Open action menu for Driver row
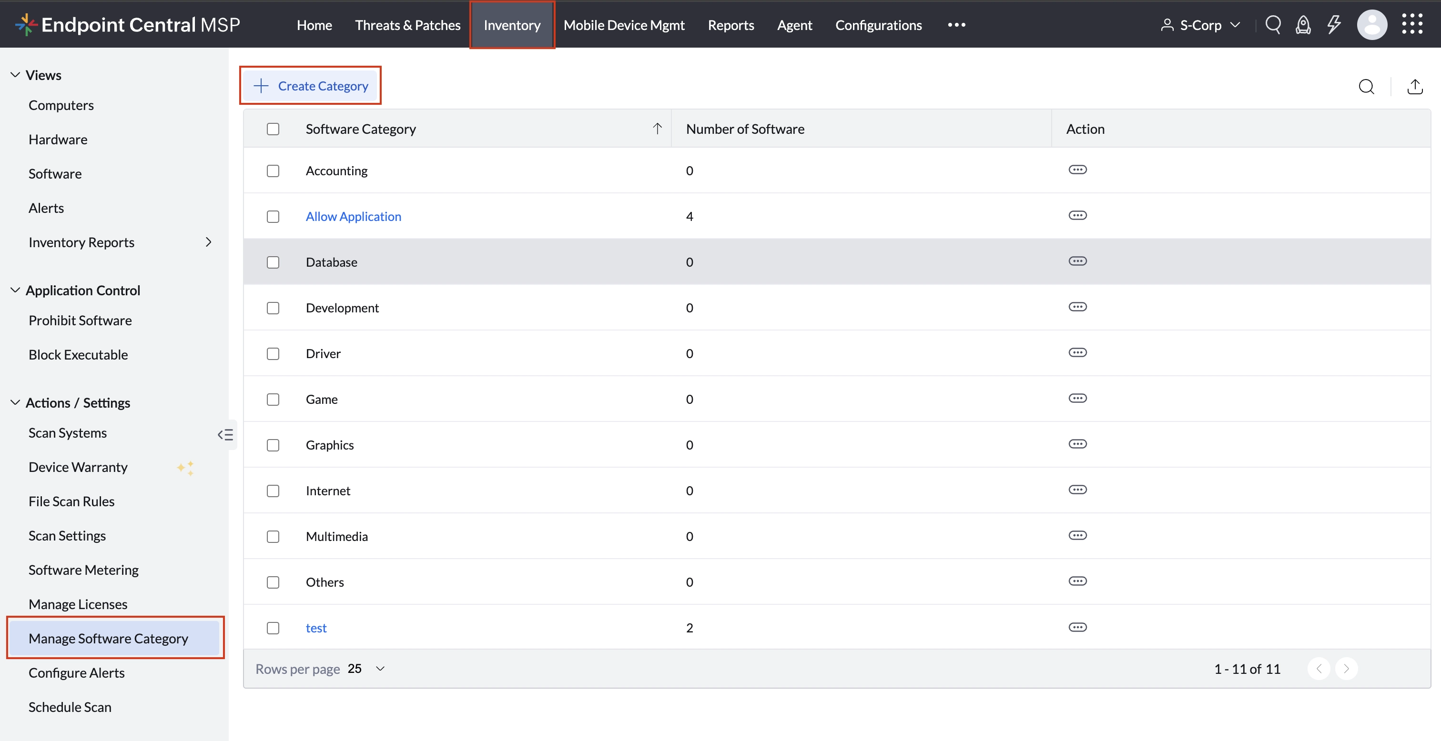 1077,353
